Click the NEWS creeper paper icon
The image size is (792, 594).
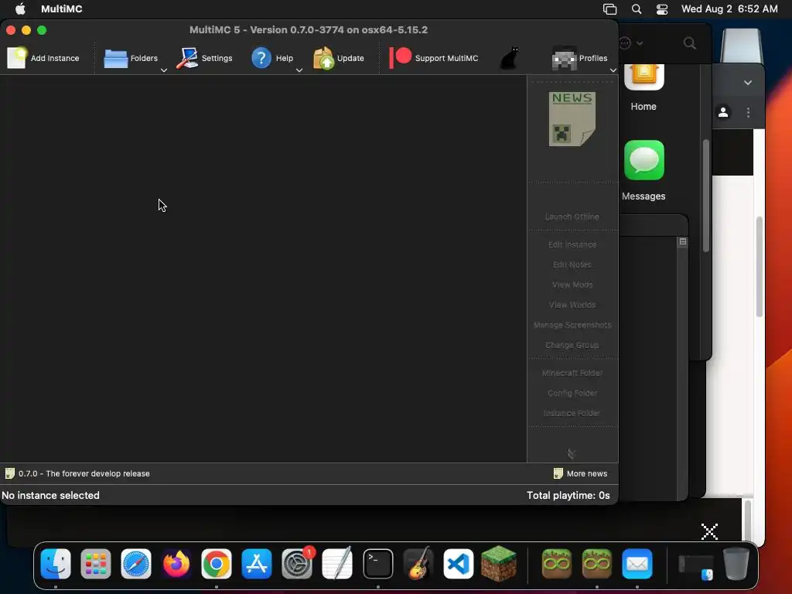[x=572, y=119]
